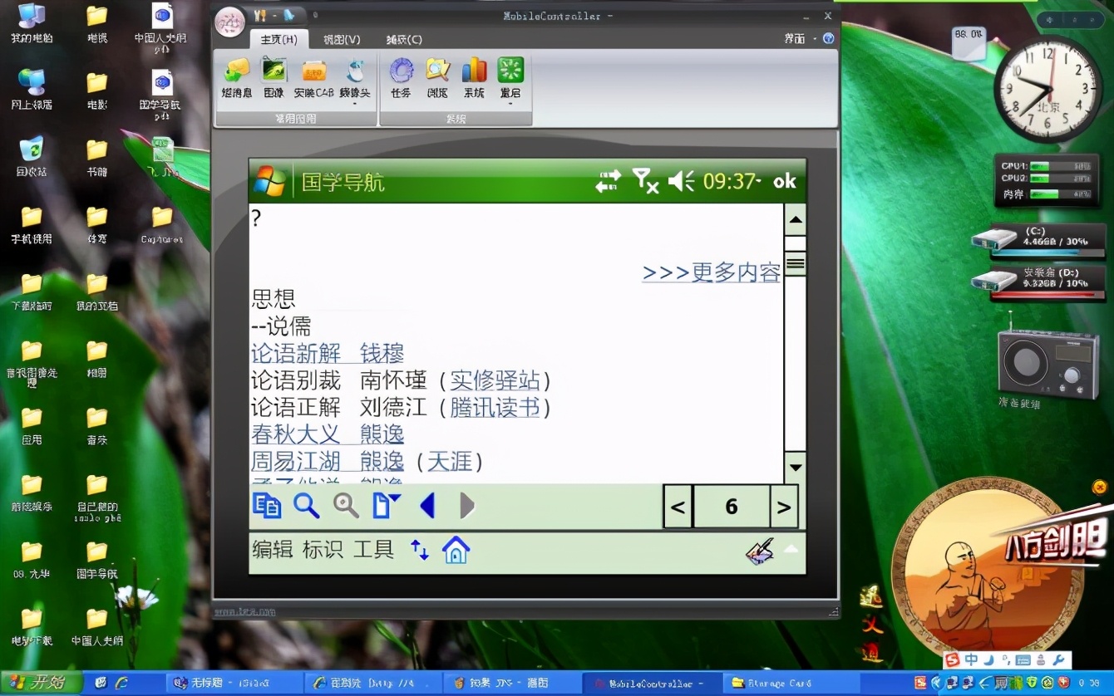
Task: Select the 手机使用 desktop folder
Action: [32, 224]
